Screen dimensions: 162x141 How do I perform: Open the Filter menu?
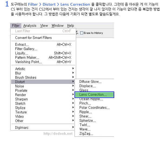click(16, 25)
